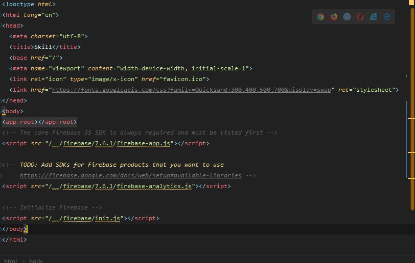Image resolution: width=415 pixels, height=263 pixels.
Task: Click the TODO Add SDKs comment text
Action: tap(122, 165)
